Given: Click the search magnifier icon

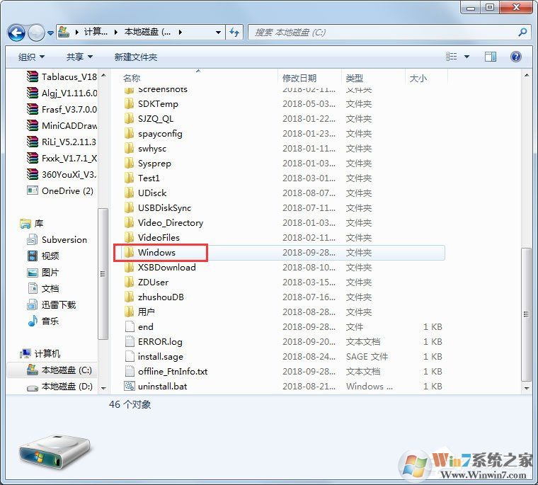Looking at the screenshot, I should tap(522, 33).
